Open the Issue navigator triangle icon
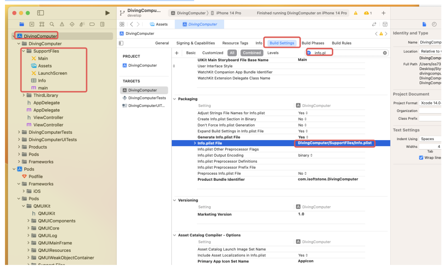The width and height of the screenshot is (442, 266). (x=62, y=24)
